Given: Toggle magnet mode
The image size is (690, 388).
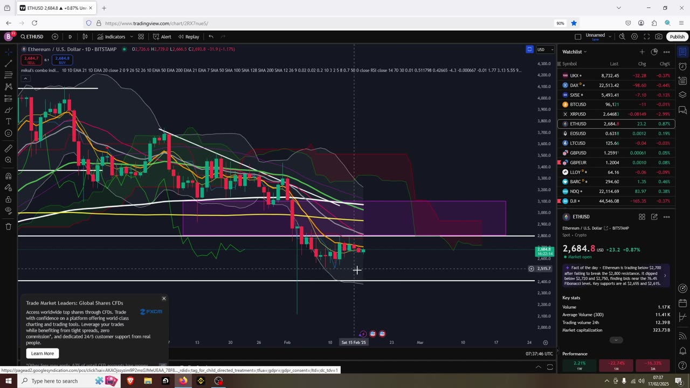Looking at the screenshot, I should tap(8, 176).
